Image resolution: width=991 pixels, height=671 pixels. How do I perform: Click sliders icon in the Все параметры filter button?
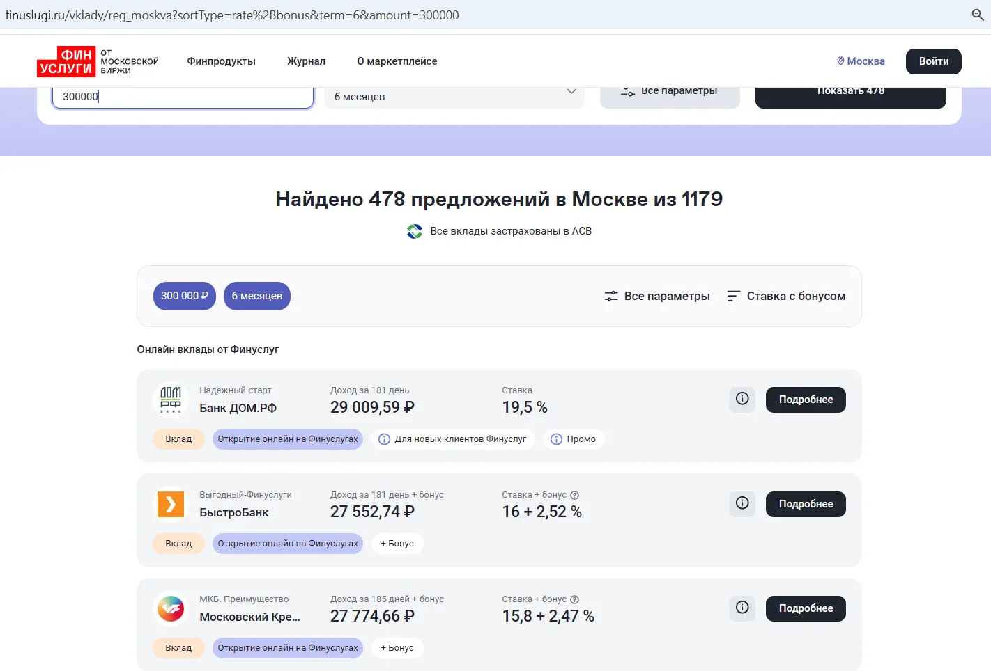pyautogui.click(x=627, y=91)
